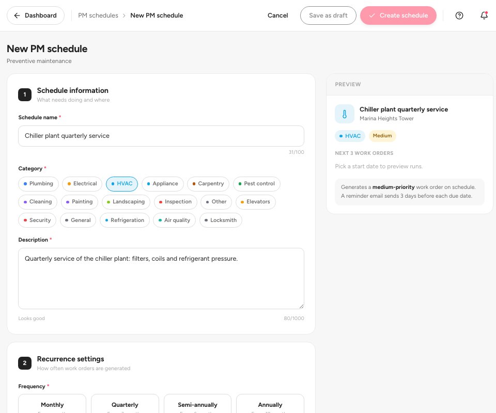
Task: Click into the Description text area
Action: (x=161, y=278)
